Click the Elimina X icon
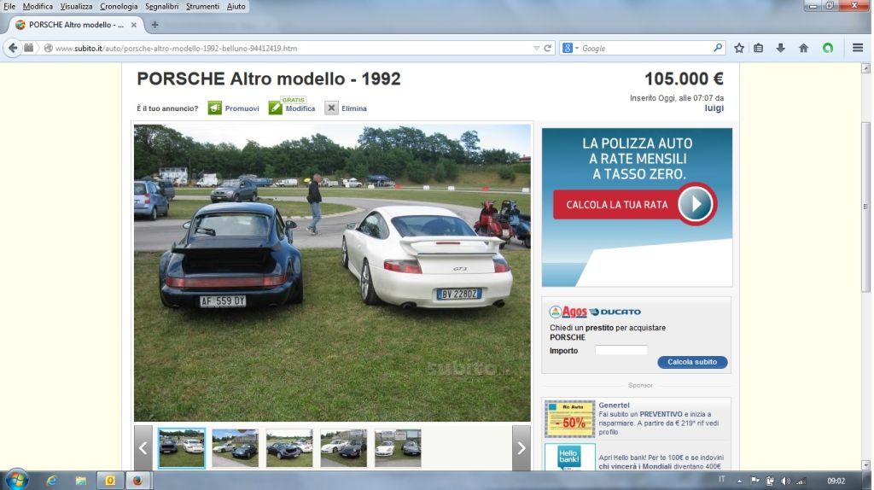 point(331,108)
